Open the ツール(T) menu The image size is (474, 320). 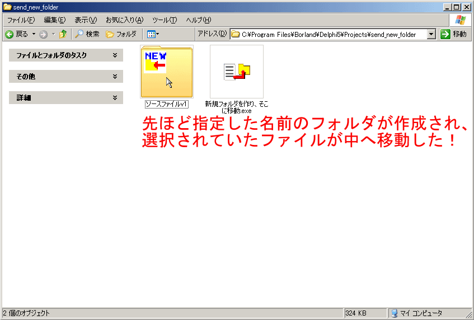[x=165, y=20]
